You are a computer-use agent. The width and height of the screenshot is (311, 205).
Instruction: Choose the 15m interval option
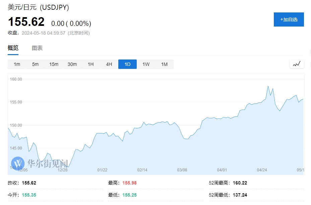(x=54, y=64)
